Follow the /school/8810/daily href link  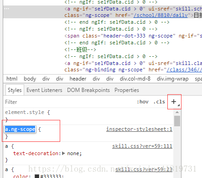(x=161, y=15)
